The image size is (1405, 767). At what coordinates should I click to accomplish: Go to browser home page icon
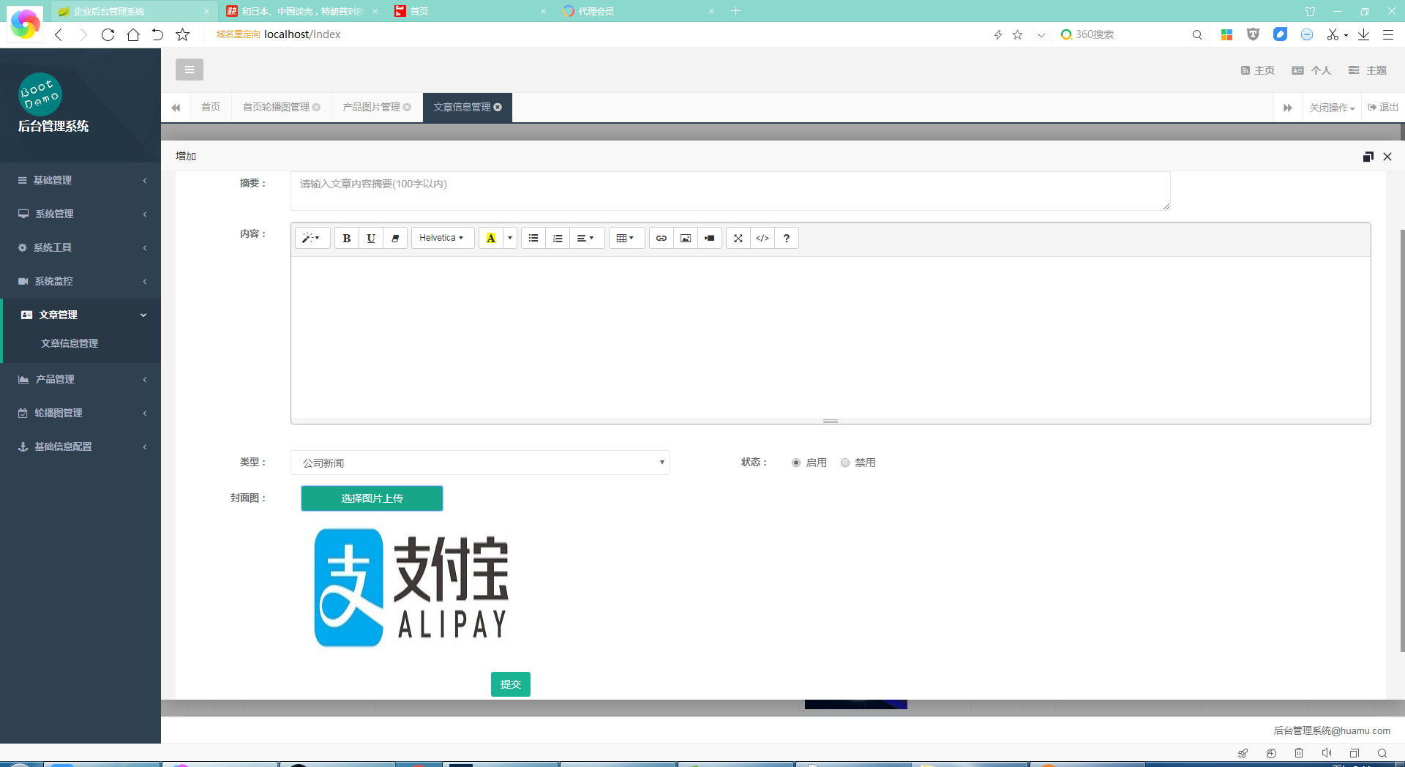[133, 34]
